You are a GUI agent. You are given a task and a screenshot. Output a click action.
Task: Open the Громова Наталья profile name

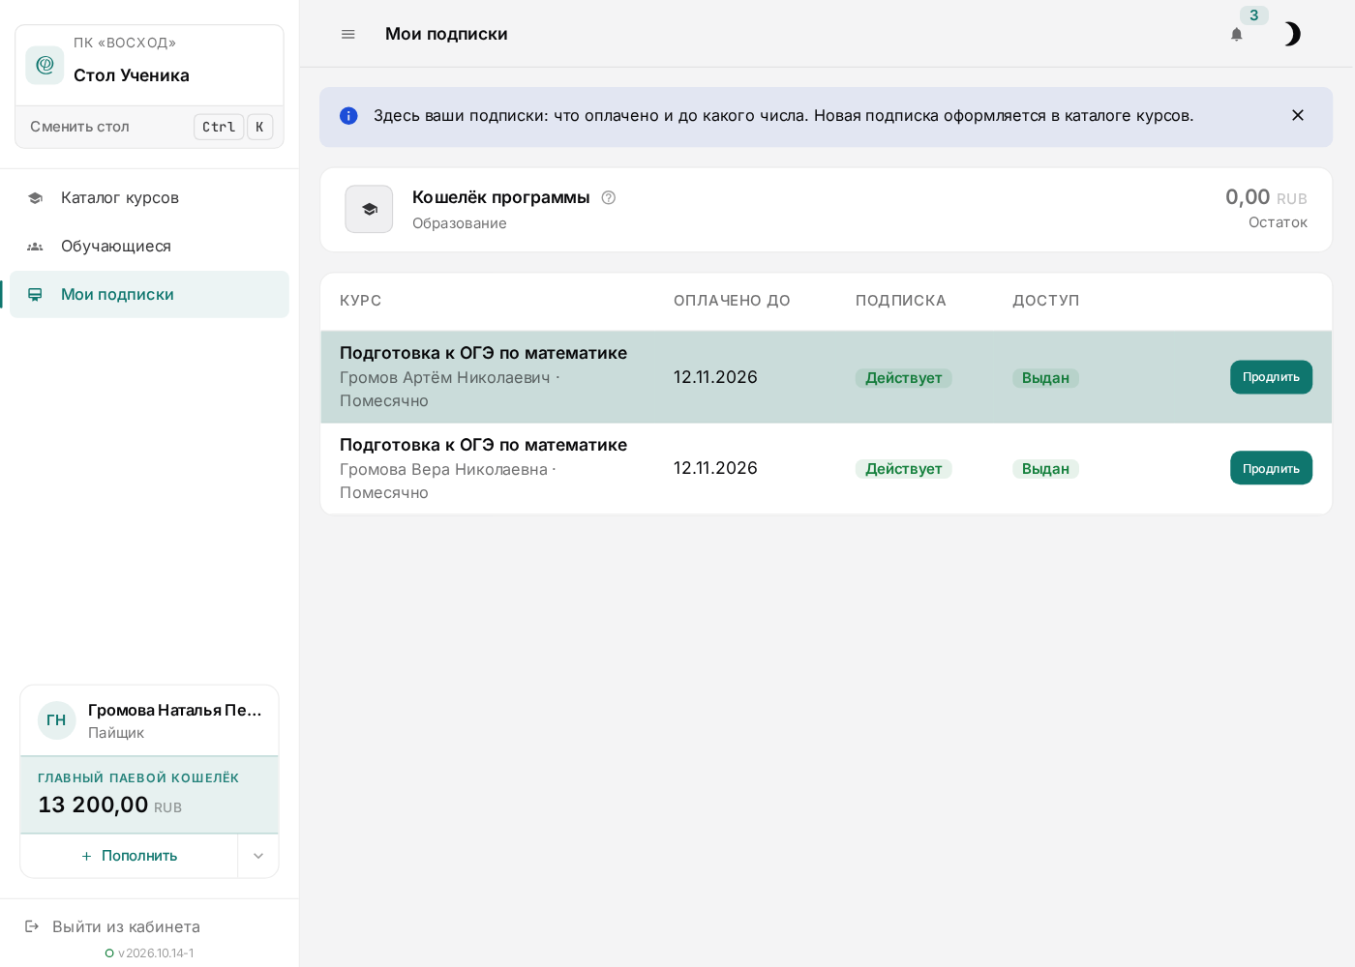point(175,710)
